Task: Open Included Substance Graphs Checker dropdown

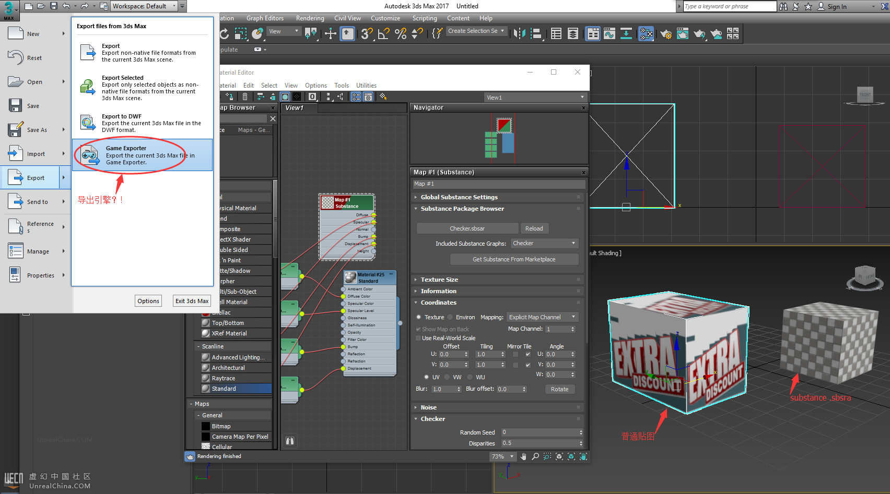Action: pos(544,243)
